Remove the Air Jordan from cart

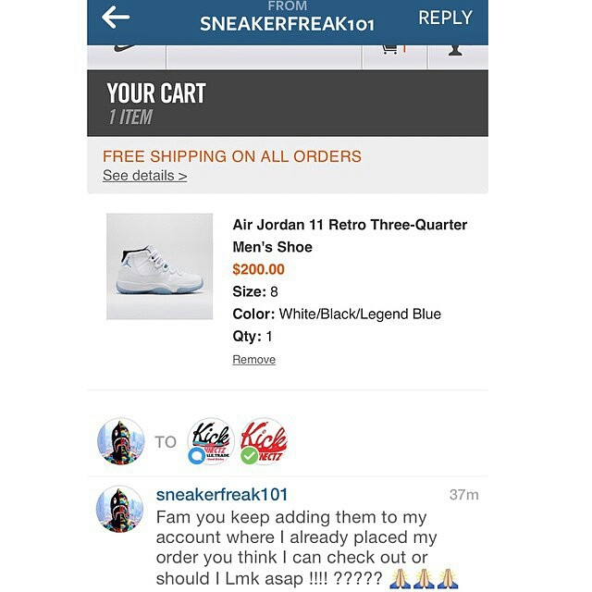(253, 360)
